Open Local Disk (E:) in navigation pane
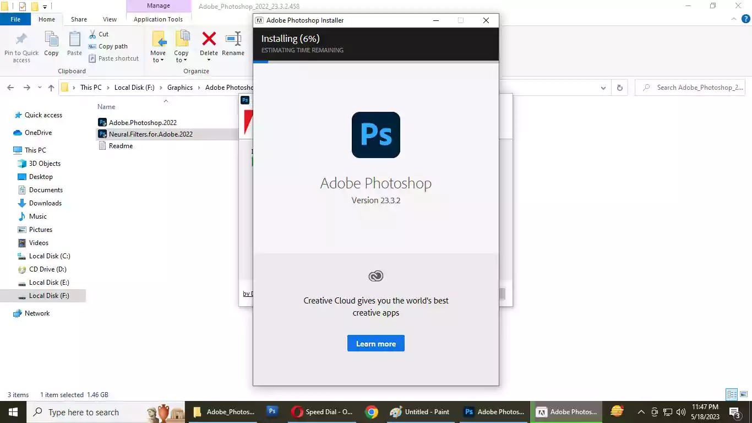 (49, 283)
